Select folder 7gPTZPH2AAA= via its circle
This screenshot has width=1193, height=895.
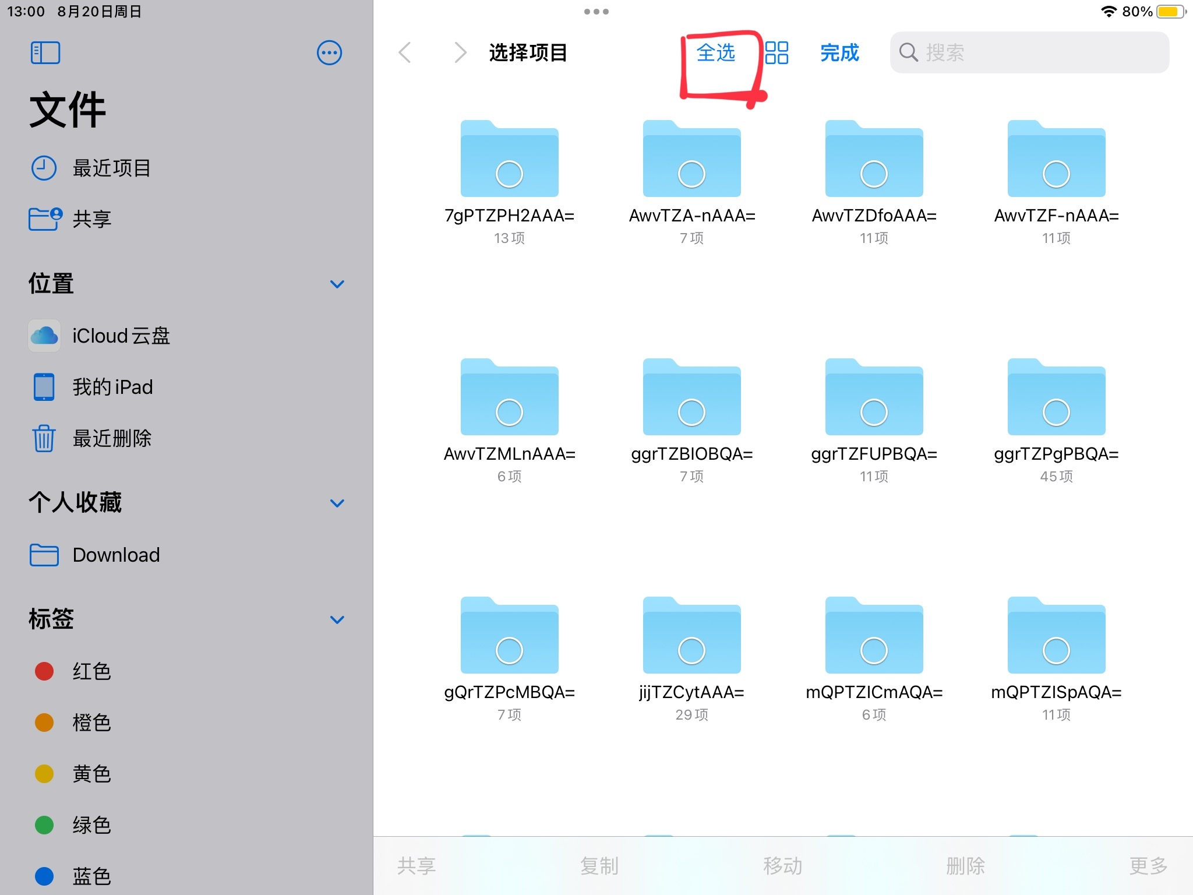coord(509,174)
